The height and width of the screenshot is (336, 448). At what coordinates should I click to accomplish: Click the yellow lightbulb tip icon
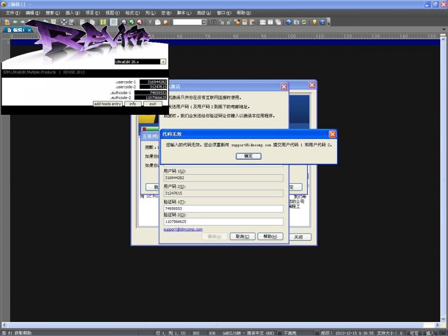(x=315, y=22)
